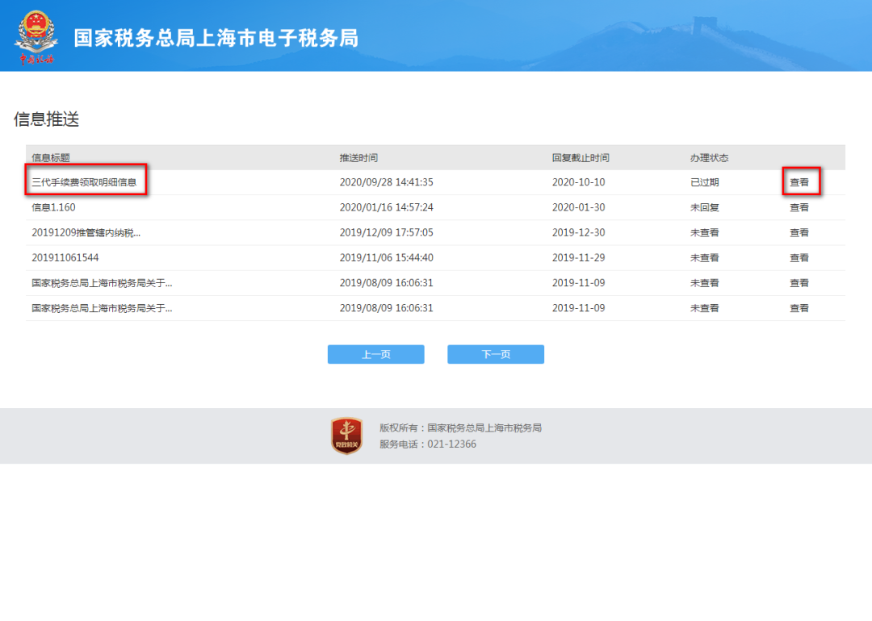Viewport: 872px width, 621px height.
Task: Click push time 2019/12/09 17:57:05
Action: [387, 233]
